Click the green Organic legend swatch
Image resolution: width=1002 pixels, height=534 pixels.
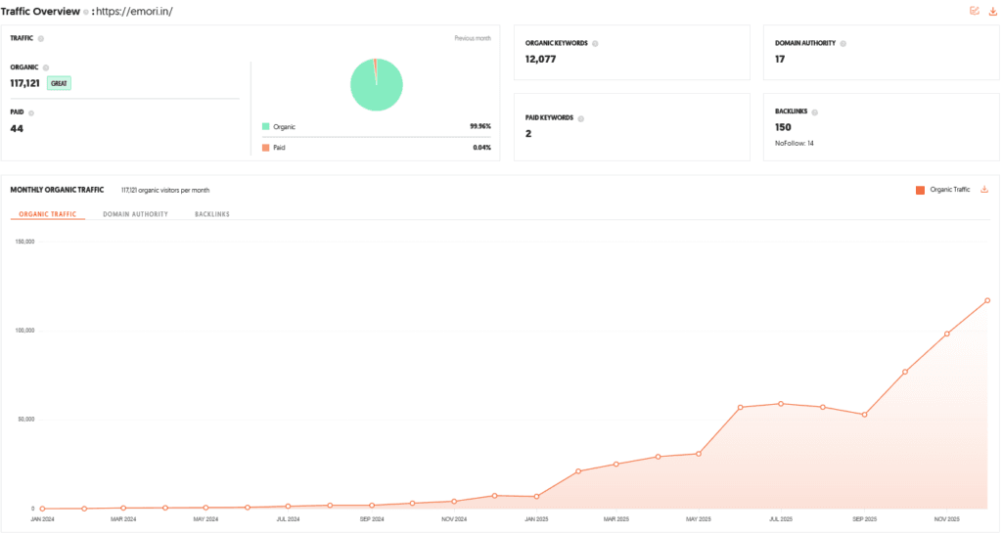(x=266, y=126)
